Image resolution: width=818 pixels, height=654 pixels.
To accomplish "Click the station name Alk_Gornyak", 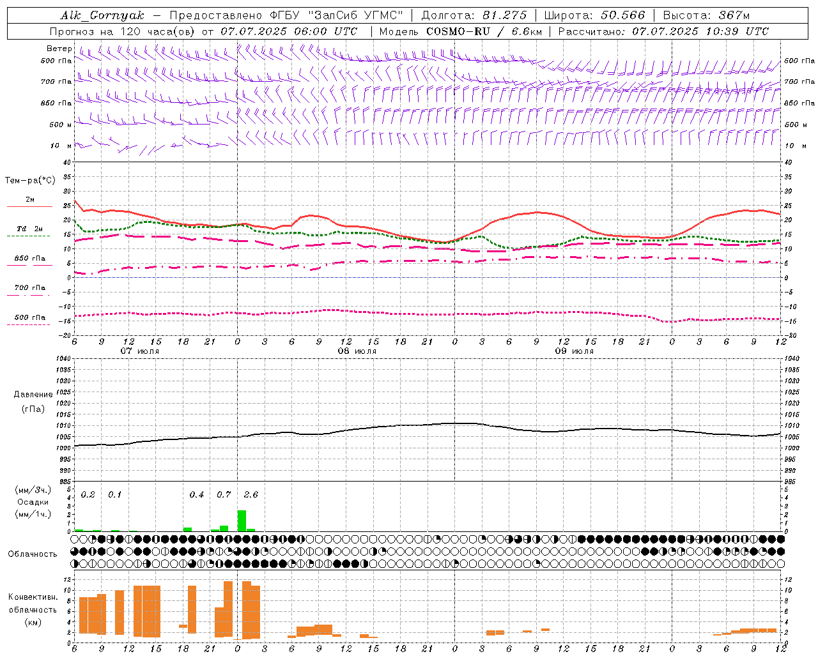I will [x=102, y=15].
